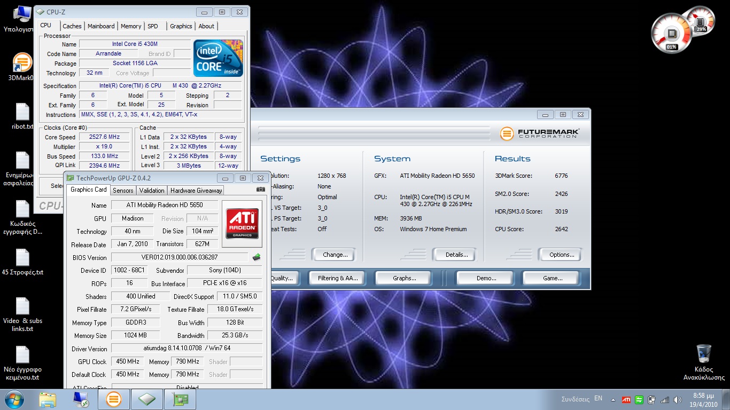
Task: Click the ATI Radeon logo in GPU-Z
Action: [242, 223]
